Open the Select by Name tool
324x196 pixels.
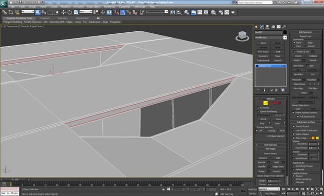pos(44,12)
